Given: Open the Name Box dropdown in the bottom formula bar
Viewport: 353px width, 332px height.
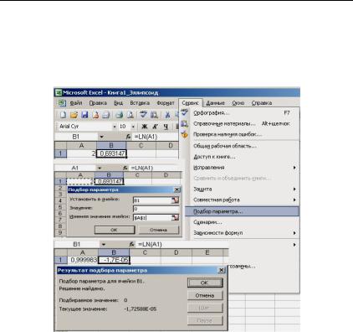Looking at the screenshot, I should tap(104, 244).
